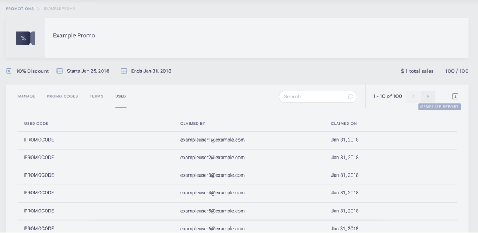478x233 pixels.
Task: Click the search magnifier icon
Action: click(x=350, y=97)
